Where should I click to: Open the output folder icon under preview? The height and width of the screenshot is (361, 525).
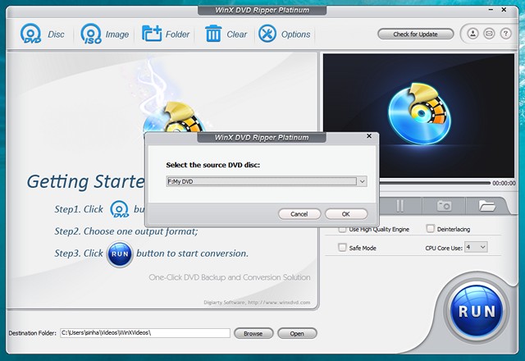click(487, 206)
